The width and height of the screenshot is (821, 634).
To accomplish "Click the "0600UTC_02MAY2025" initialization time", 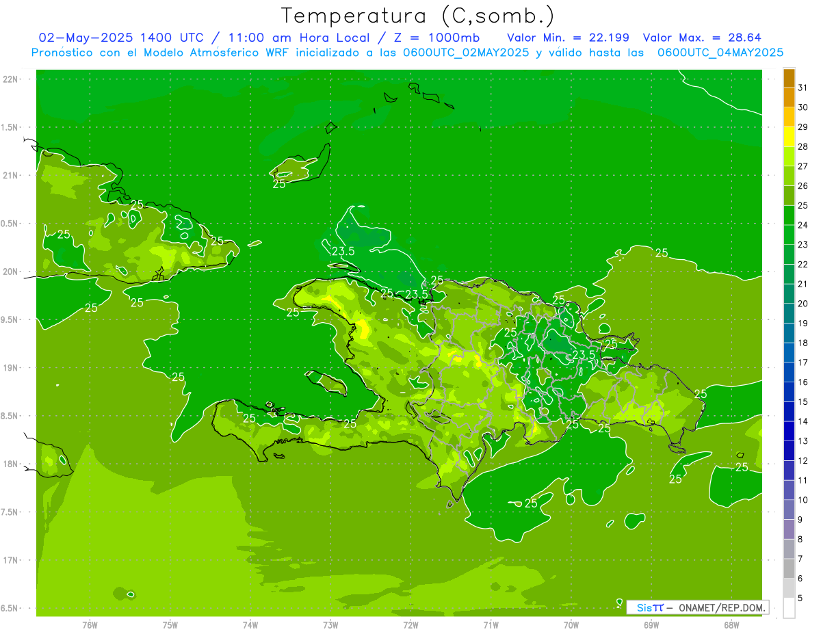I will click(x=466, y=53).
